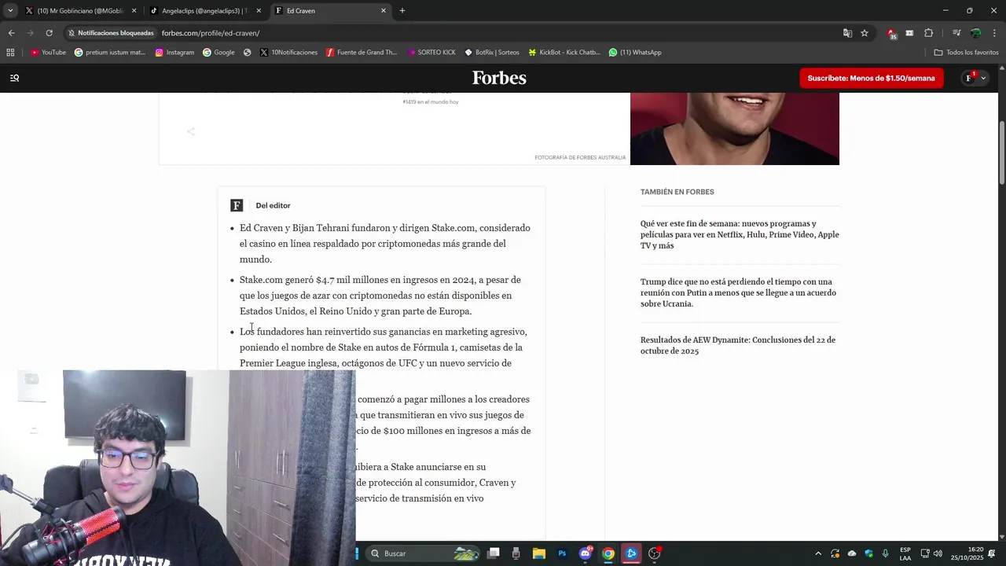1006x566 pixels.
Task: Click the Forbes logo in header
Action: [x=499, y=78]
